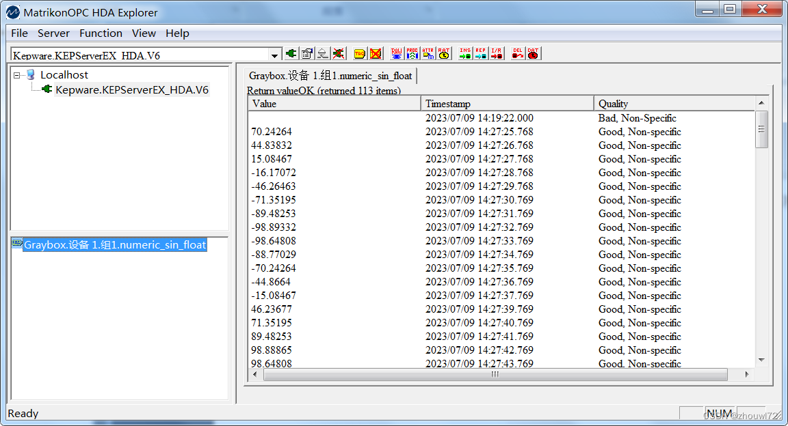This screenshot has width=788, height=426.
Task: Click the Return value OK status text
Action: (x=324, y=91)
